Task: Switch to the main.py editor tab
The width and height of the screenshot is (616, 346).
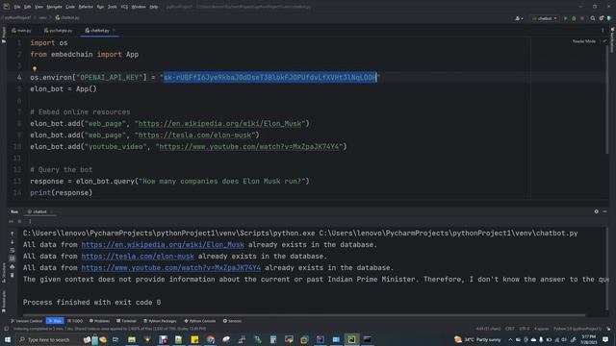Action: (21, 30)
